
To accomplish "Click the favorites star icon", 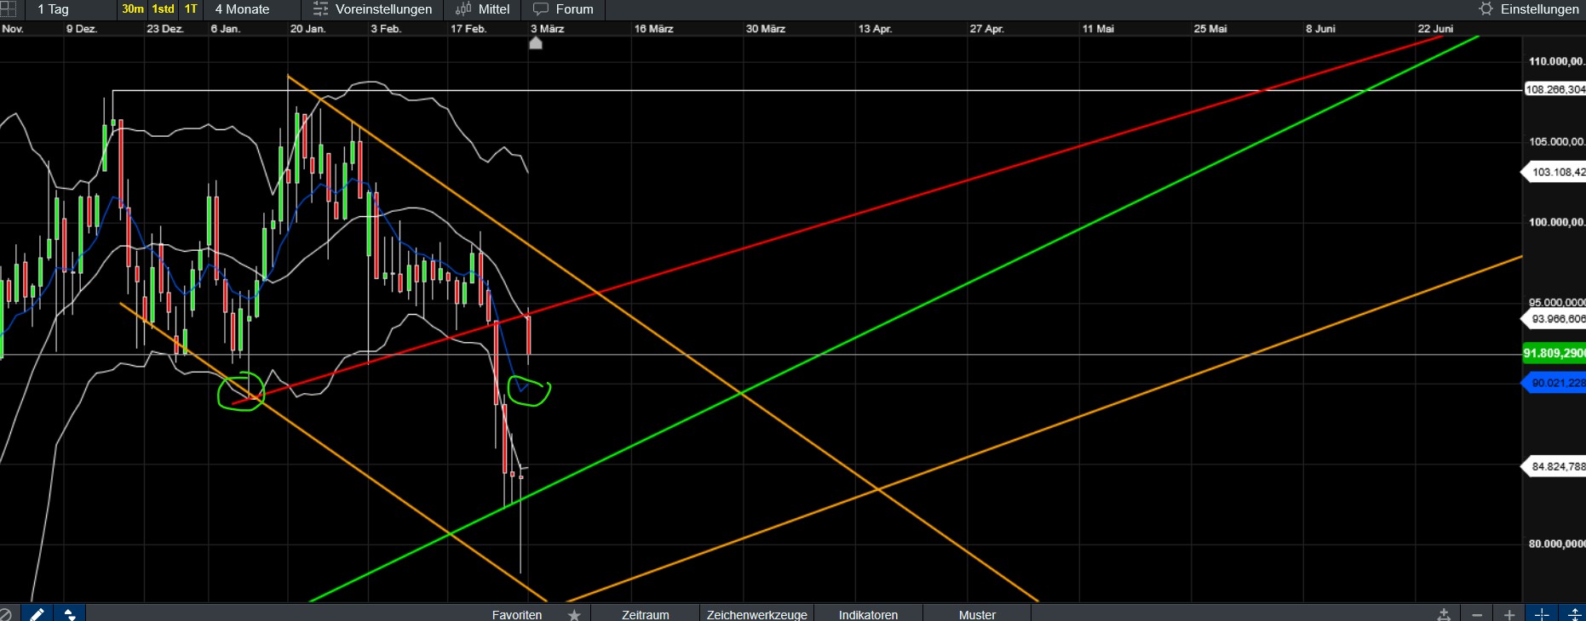I will tap(574, 614).
